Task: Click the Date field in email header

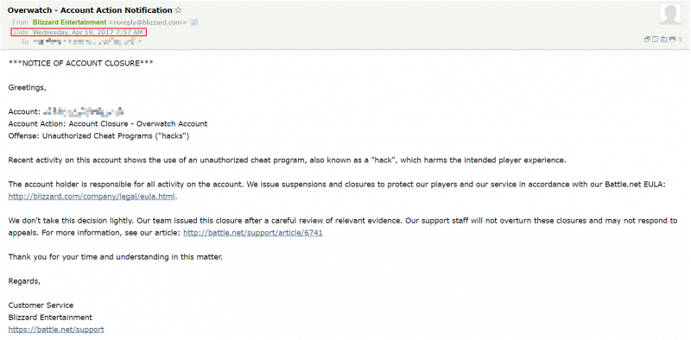Action: click(x=79, y=32)
